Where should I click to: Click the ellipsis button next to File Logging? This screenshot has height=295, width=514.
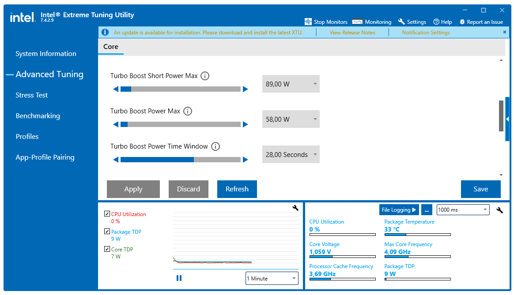click(x=427, y=210)
